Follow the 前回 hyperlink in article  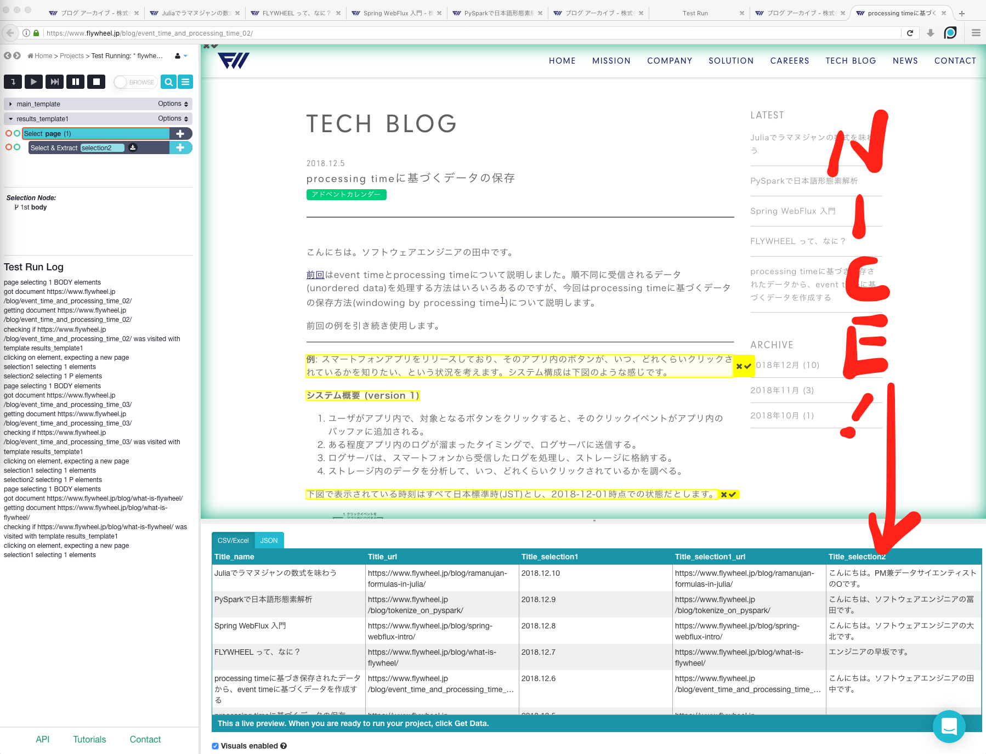click(x=315, y=275)
